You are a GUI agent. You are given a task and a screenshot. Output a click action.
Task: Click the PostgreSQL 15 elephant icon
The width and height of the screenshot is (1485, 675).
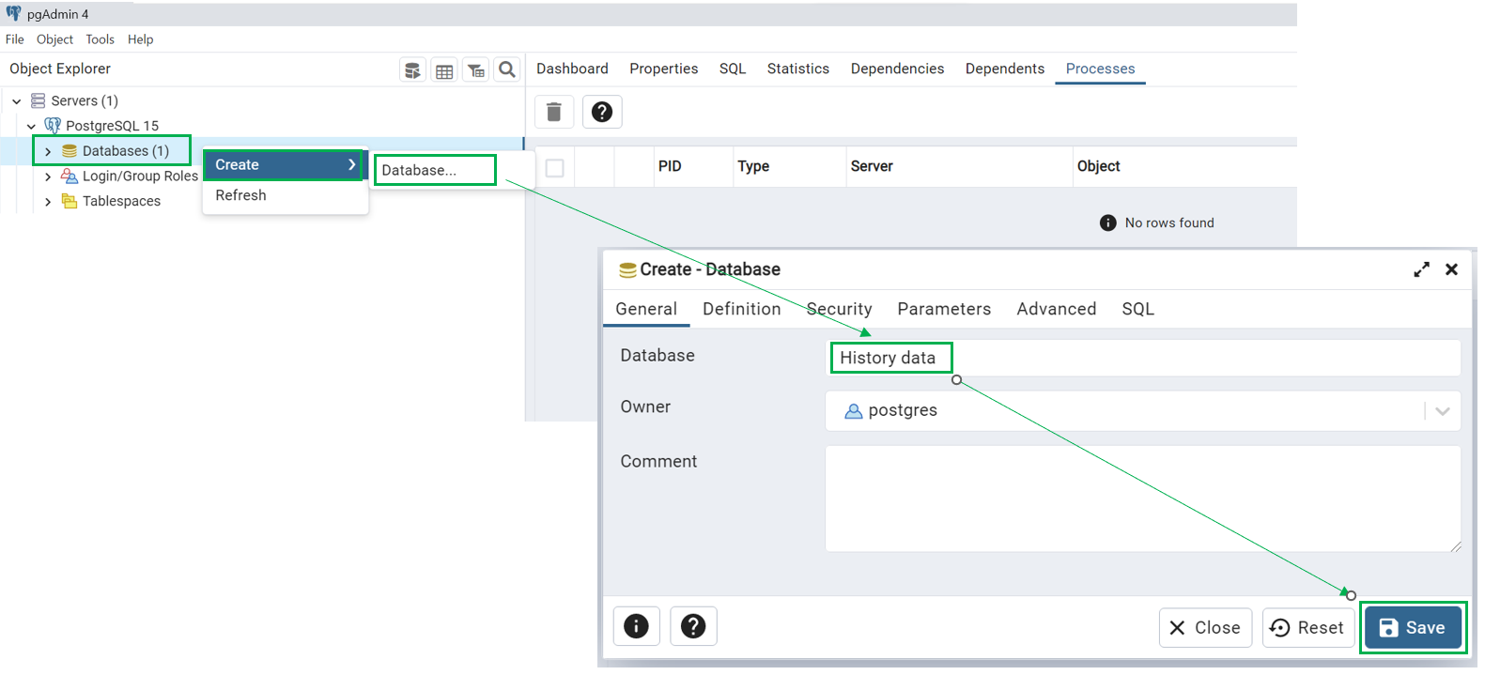(53, 125)
